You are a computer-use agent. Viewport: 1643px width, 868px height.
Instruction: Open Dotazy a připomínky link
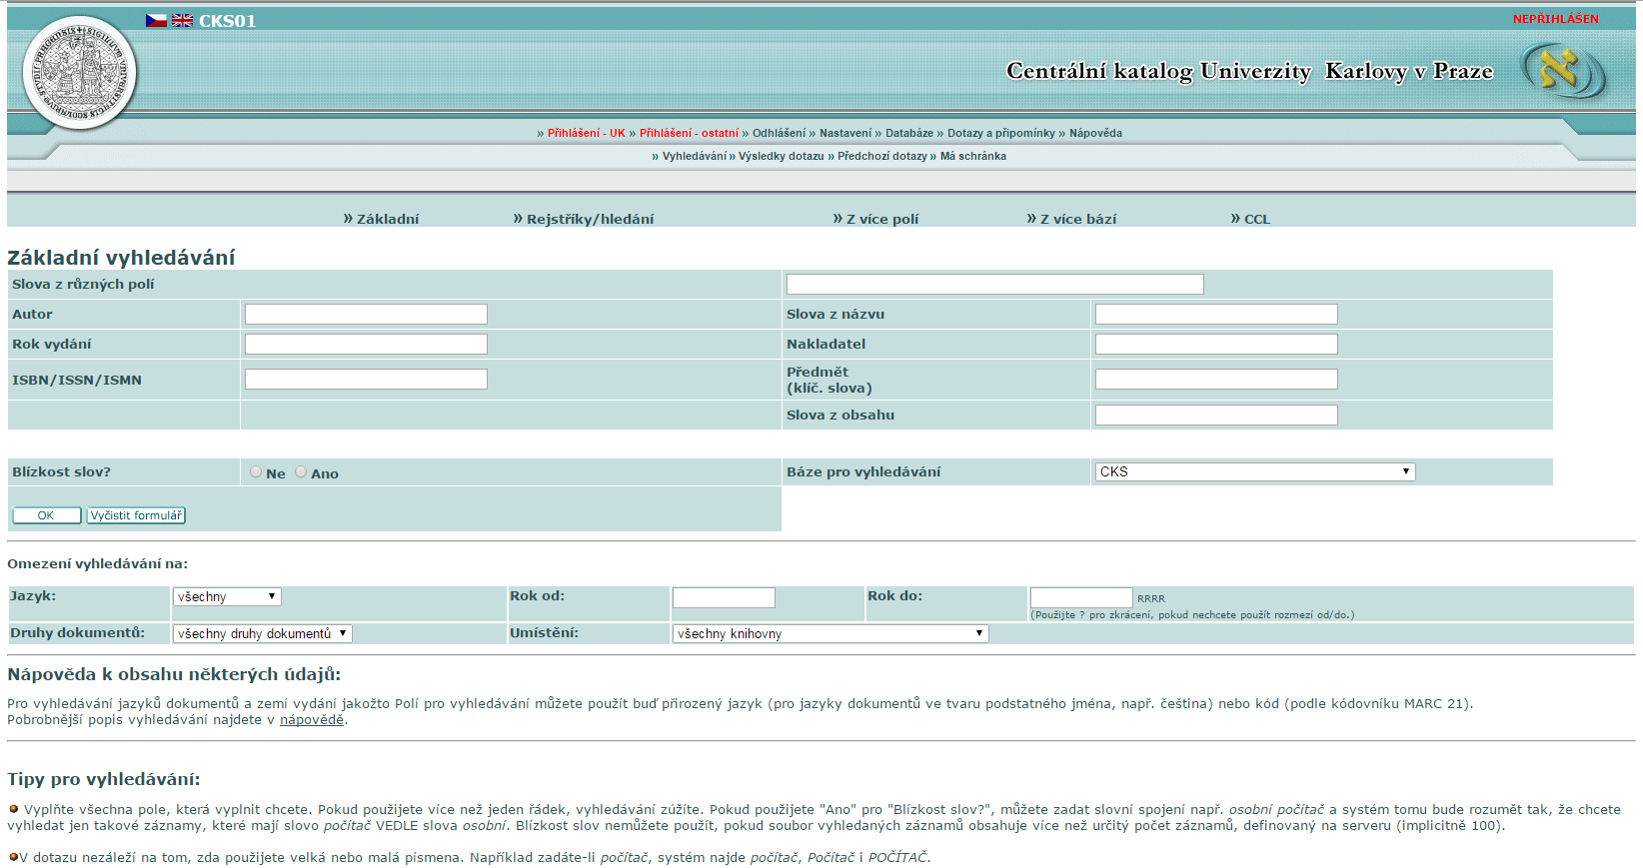[1001, 133]
